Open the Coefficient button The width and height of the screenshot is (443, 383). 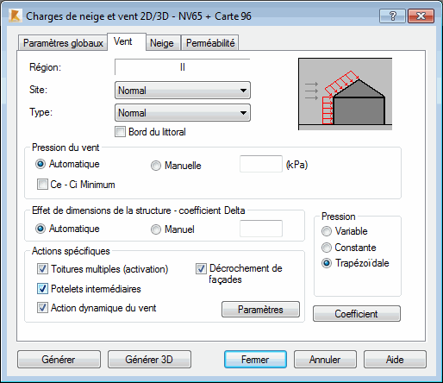pyautogui.click(x=357, y=314)
